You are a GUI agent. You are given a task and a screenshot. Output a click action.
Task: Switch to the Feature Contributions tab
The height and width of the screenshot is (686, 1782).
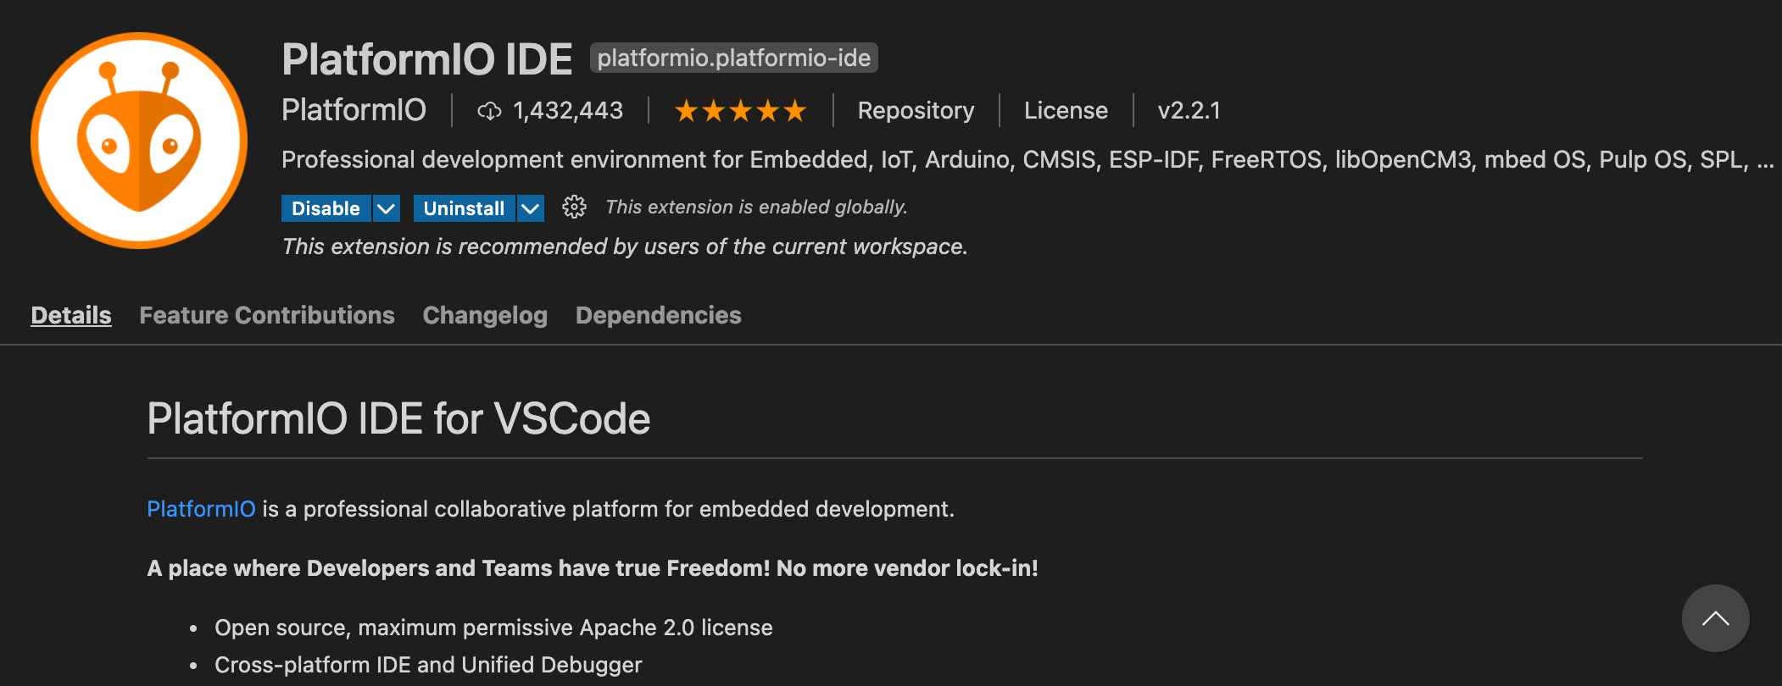[267, 315]
